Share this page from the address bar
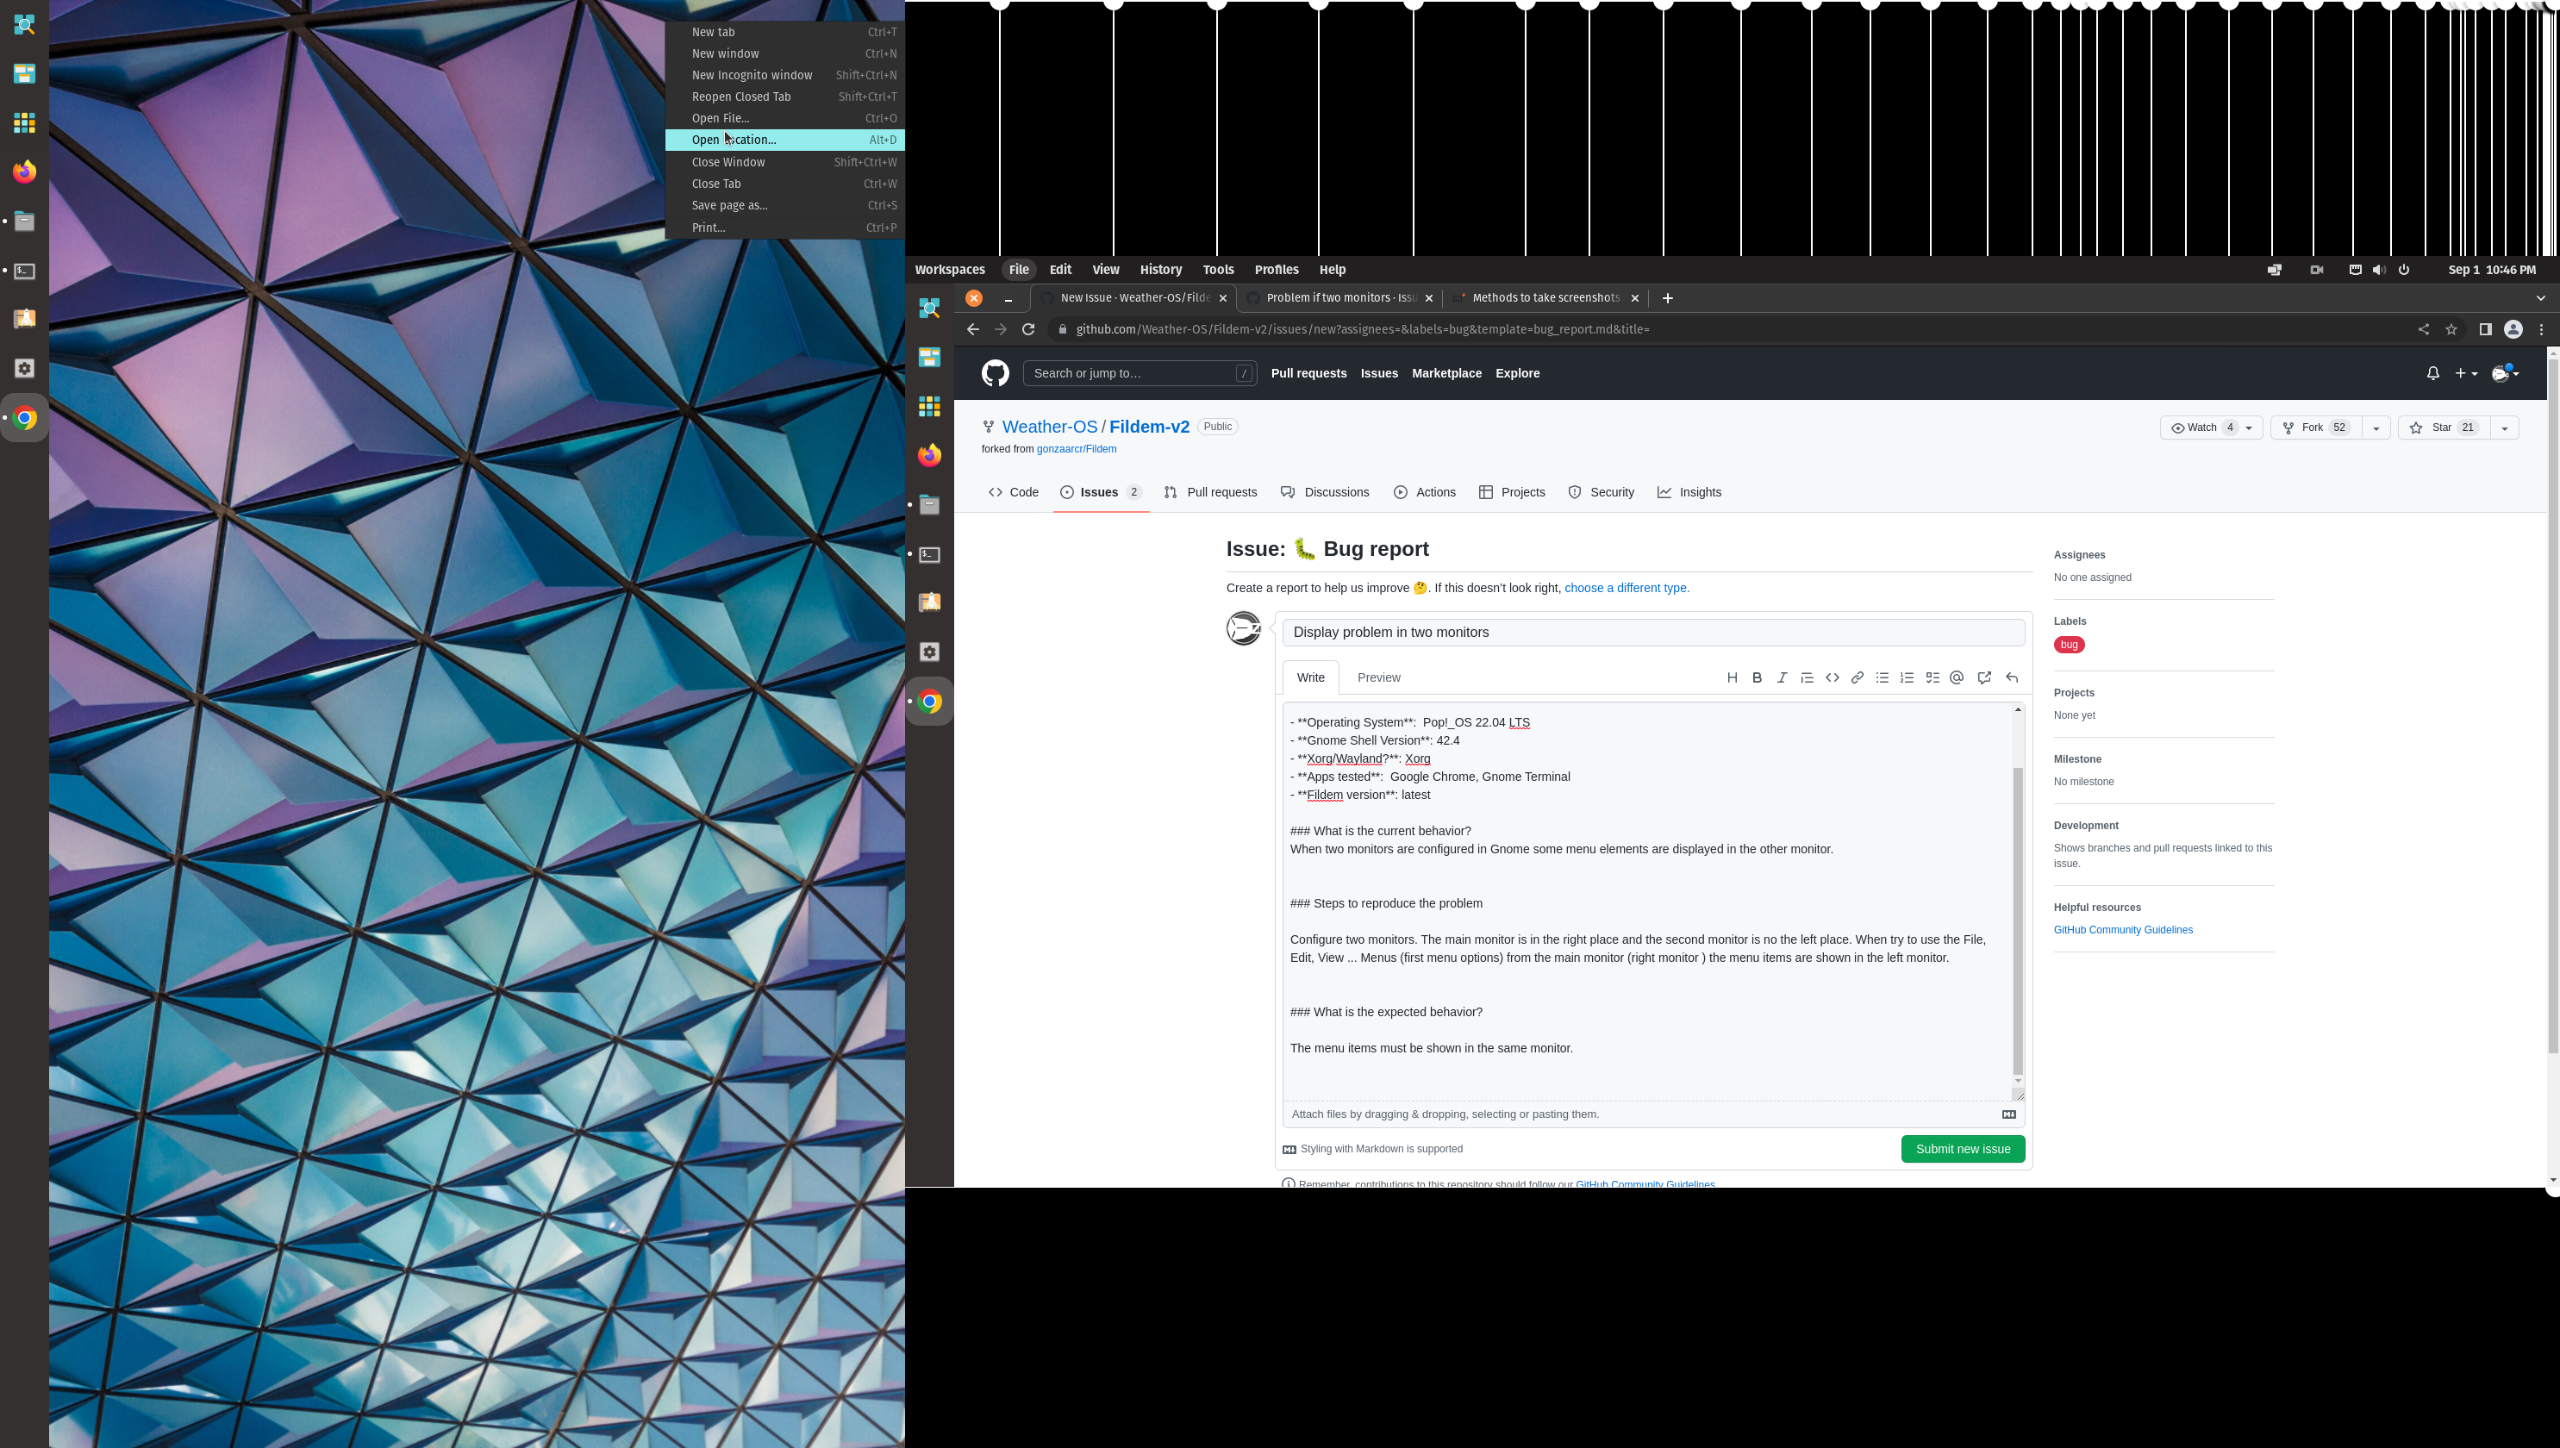Image resolution: width=2560 pixels, height=1448 pixels. pos(2423,329)
